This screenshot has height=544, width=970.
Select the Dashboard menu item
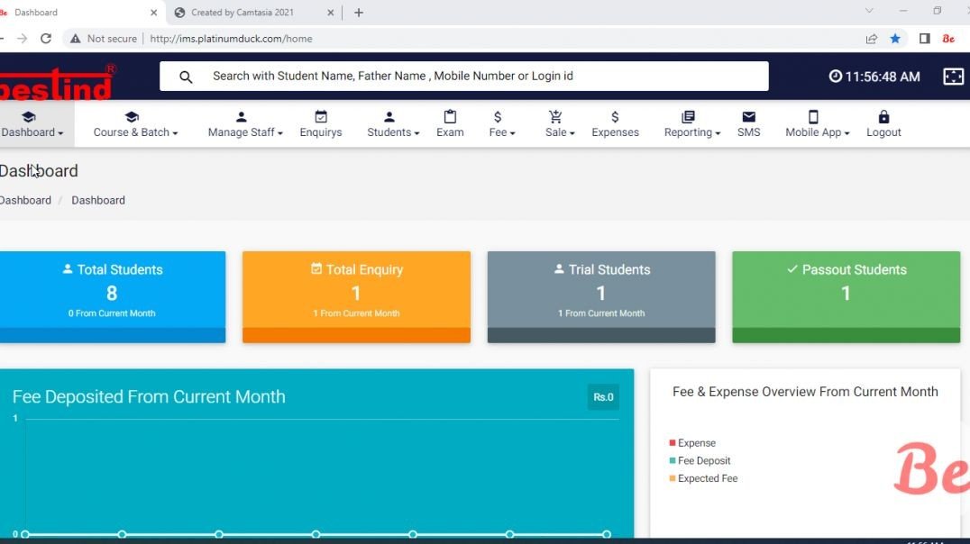(x=30, y=126)
